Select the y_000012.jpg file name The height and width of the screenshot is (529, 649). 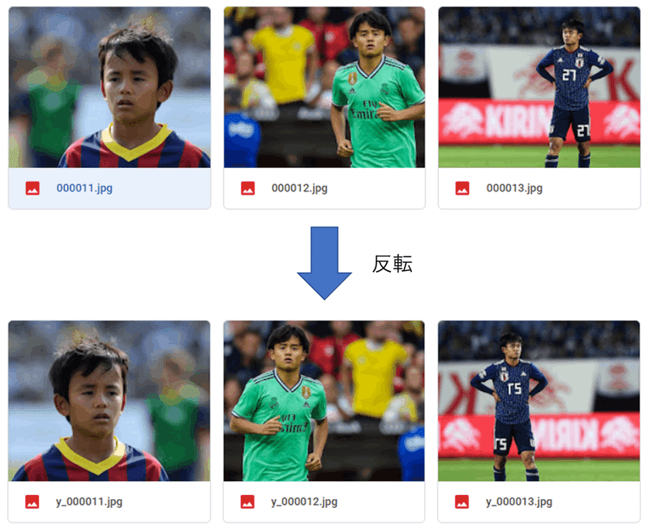(305, 501)
